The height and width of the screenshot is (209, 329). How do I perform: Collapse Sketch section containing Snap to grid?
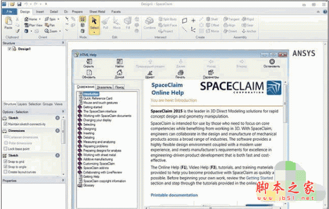[x=58, y=155]
